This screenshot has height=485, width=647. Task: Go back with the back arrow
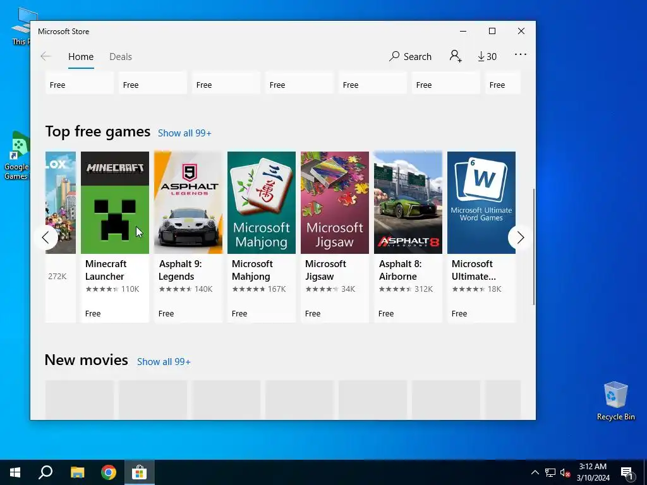[45, 56]
